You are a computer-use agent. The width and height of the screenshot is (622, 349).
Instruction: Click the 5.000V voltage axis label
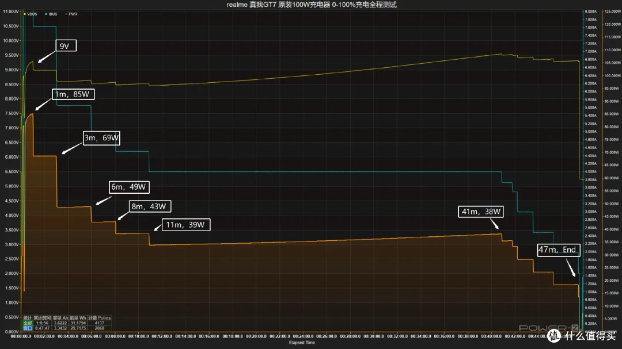coord(11,186)
